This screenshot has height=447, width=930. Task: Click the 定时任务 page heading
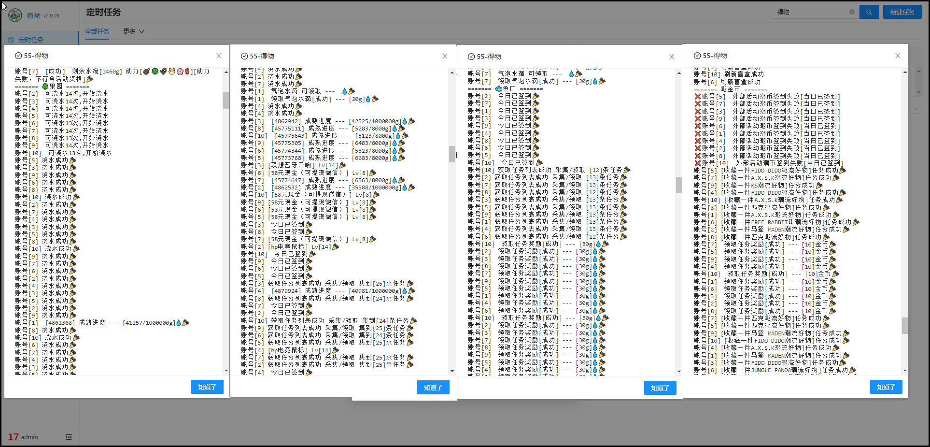103,12
